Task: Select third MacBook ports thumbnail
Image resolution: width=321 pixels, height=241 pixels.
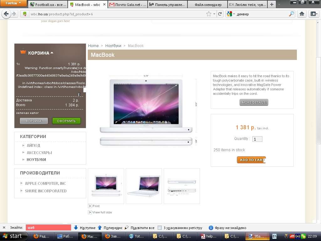Action: 182,186
